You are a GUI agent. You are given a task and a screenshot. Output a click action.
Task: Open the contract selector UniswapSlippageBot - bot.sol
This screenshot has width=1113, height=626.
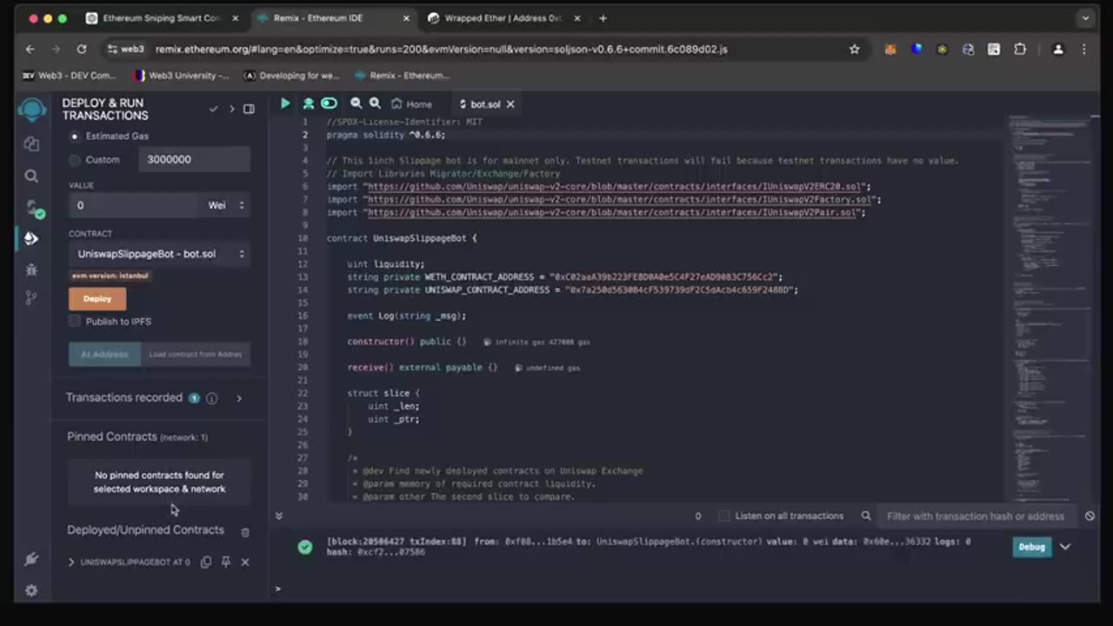(x=159, y=254)
